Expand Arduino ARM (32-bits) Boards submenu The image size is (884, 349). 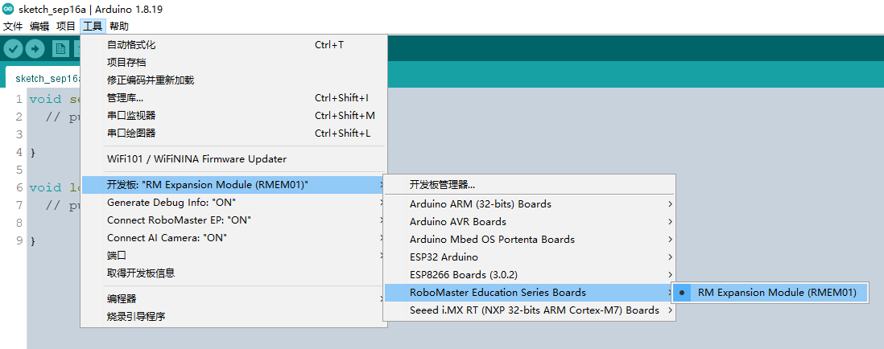530,203
